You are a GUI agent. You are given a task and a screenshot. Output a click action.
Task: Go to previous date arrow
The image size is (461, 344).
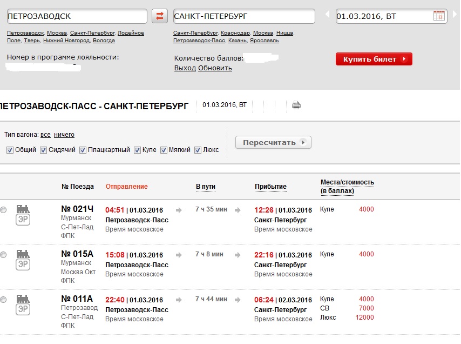click(327, 15)
